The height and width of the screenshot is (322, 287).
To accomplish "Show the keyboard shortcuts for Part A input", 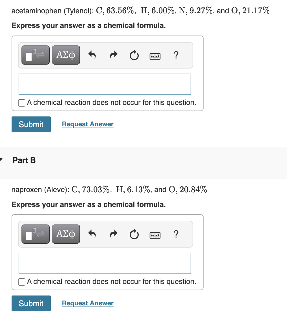I will pyautogui.click(x=155, y=56).
